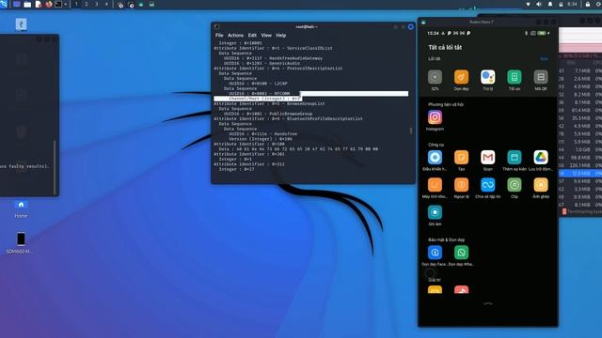Switch to workspace 2
The height and width of the screenshot is (338, 602).
tap(86, 4)
